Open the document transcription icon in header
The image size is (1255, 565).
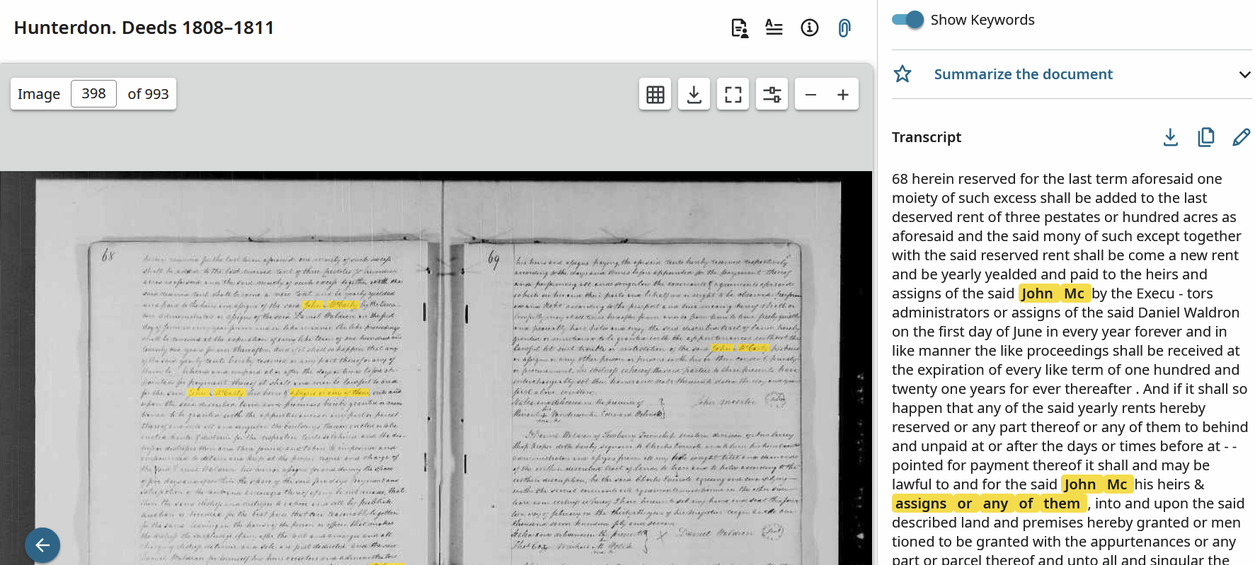(x=740, y=28)
